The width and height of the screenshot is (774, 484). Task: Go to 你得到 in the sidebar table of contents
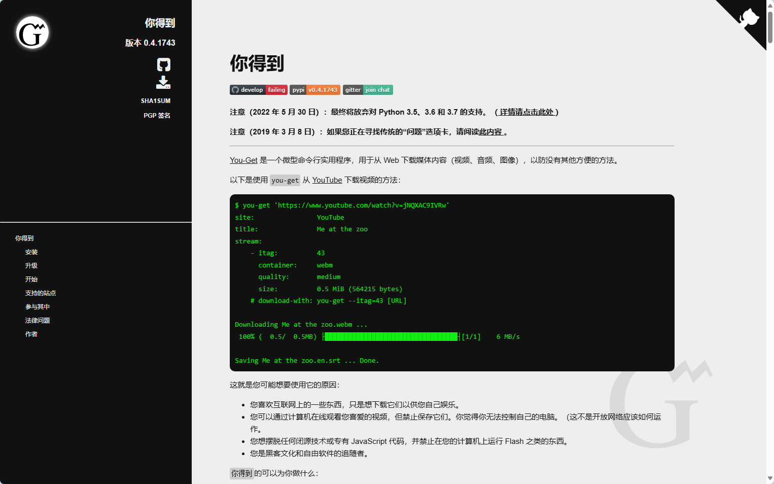24,238
